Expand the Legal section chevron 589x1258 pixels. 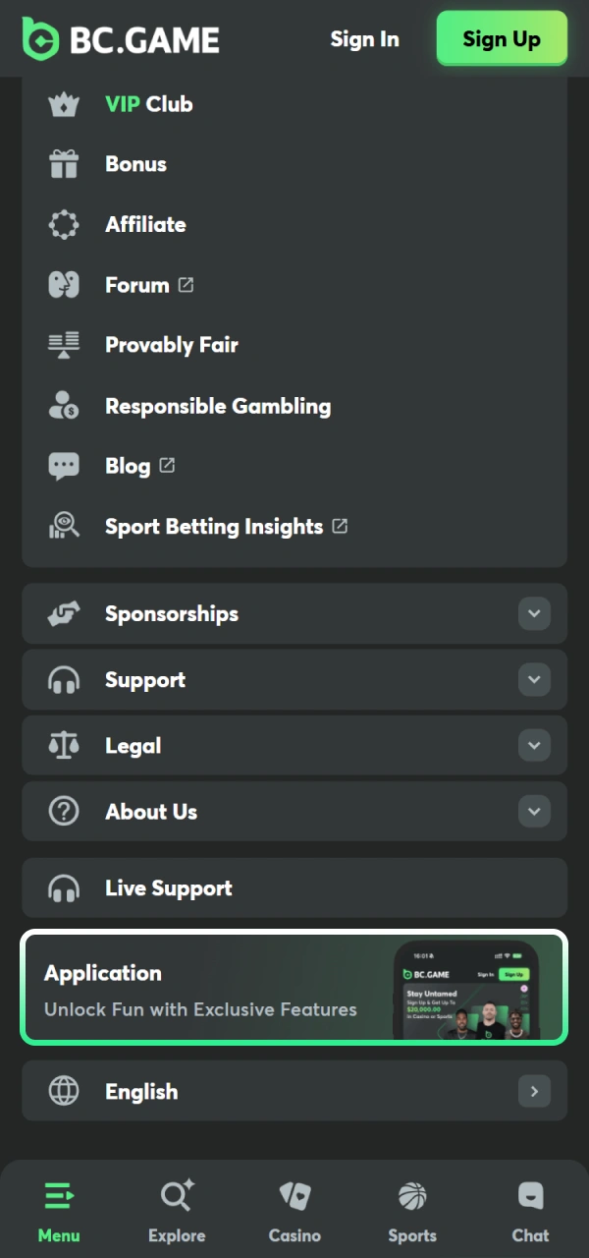click(534, 746)
